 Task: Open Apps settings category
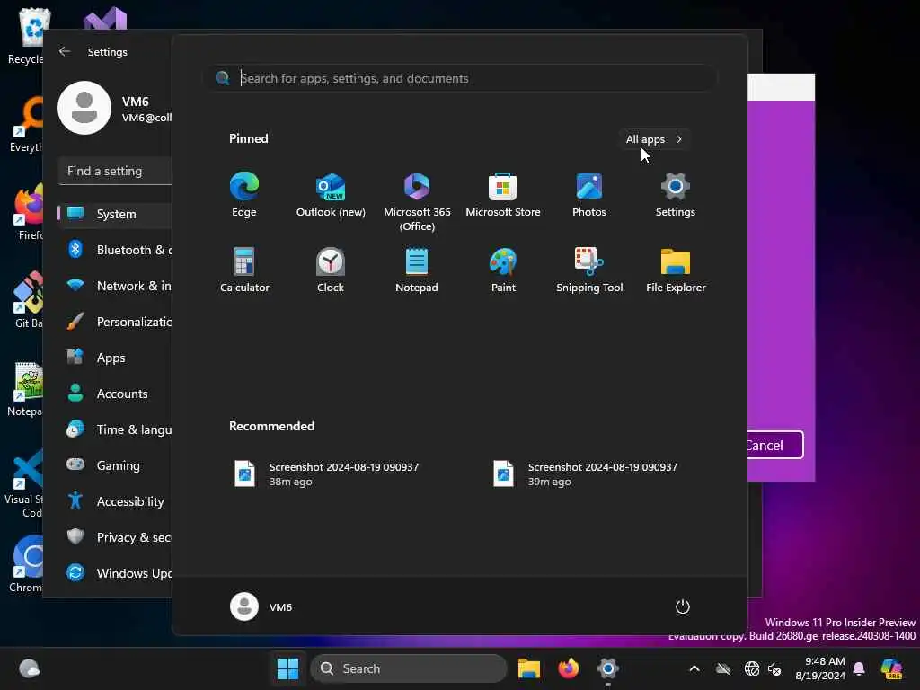tap(116, 358)
